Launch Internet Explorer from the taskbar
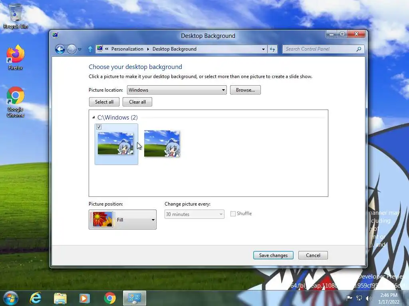This screenshot has width=409, height=306. [x=36, y=298]
